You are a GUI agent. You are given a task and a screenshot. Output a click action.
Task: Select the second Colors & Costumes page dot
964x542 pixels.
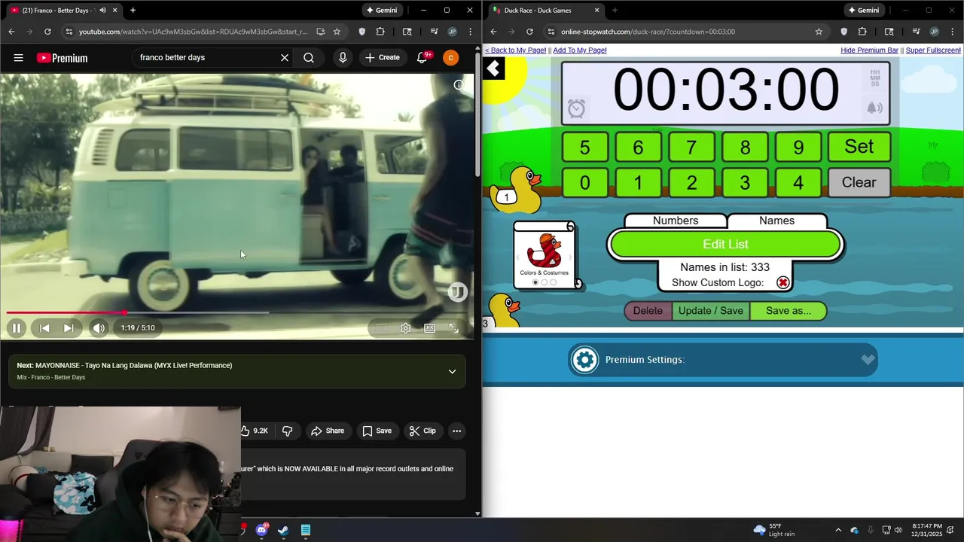(545, 282)
